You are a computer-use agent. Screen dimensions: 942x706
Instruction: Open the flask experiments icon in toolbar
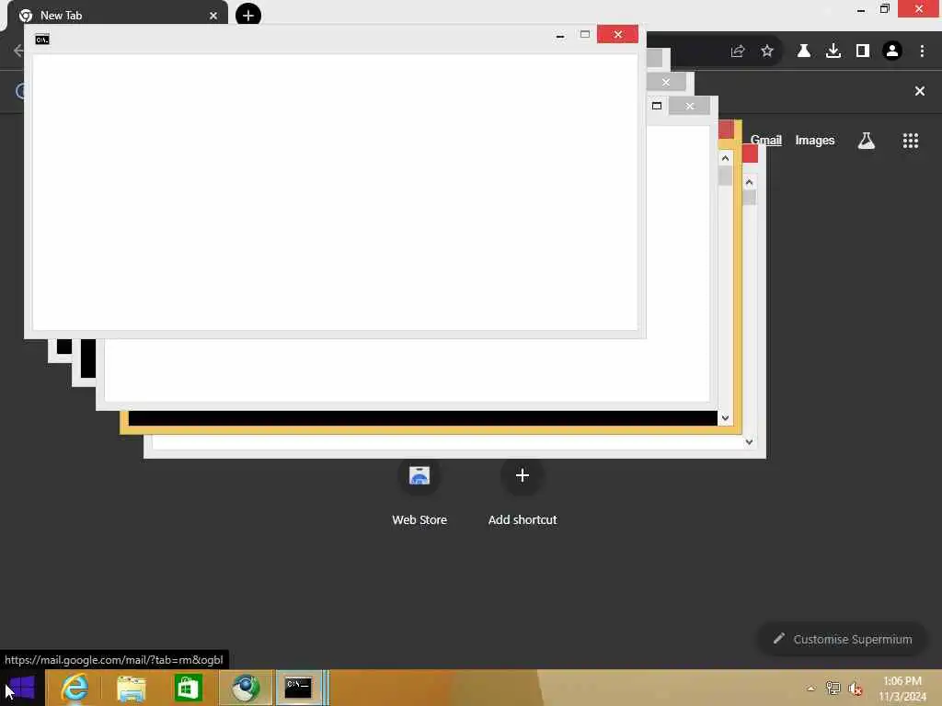[803, 51]
